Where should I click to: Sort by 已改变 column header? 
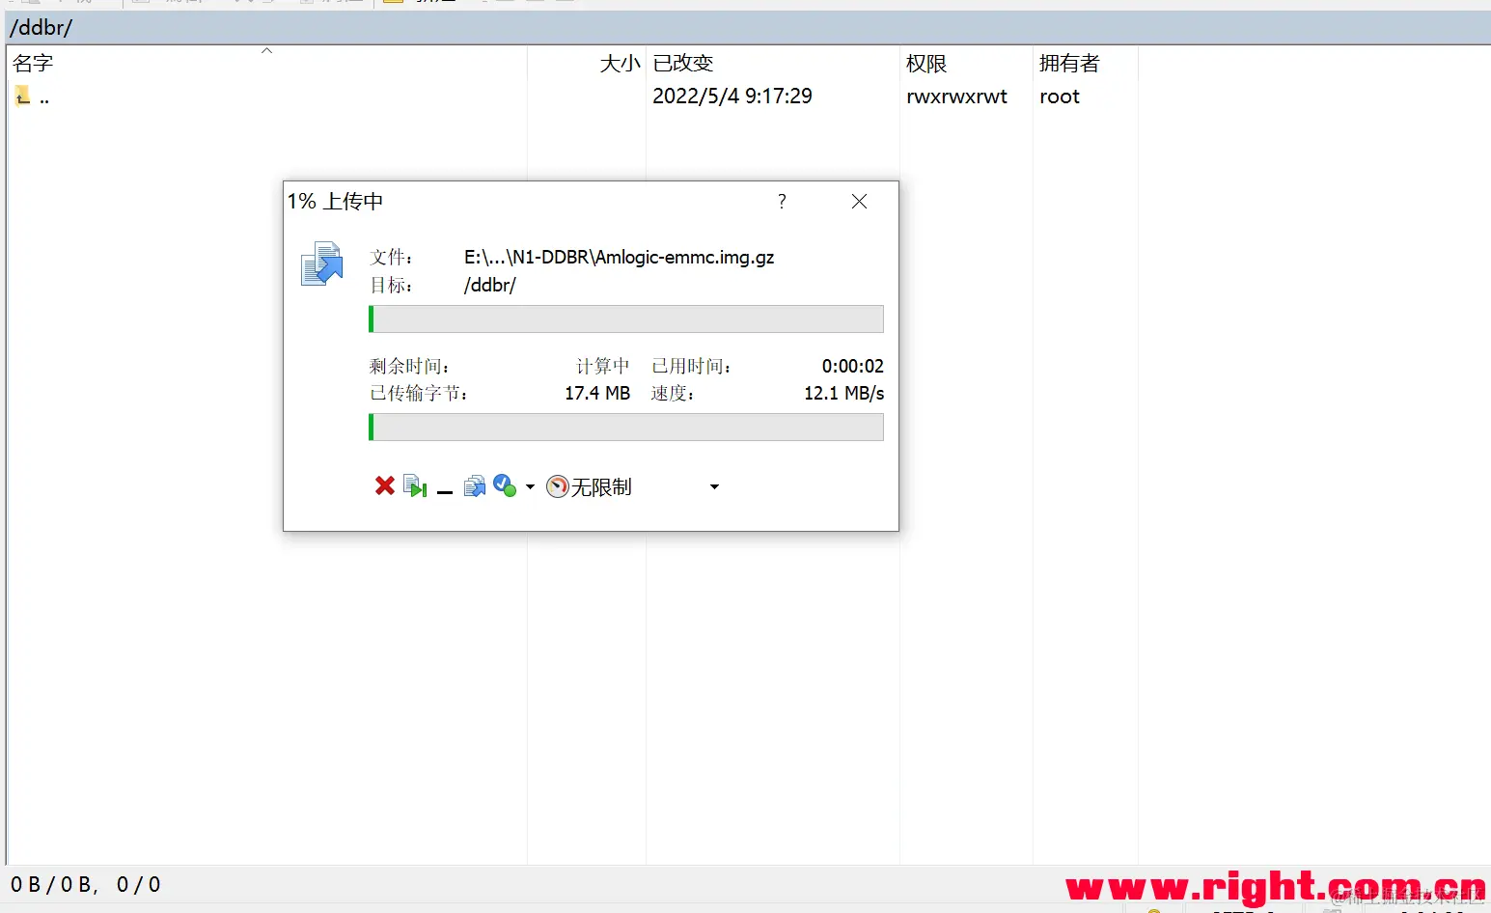(772, 63)
